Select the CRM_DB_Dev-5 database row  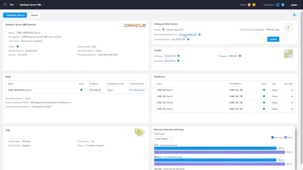(x=224, y=109)
